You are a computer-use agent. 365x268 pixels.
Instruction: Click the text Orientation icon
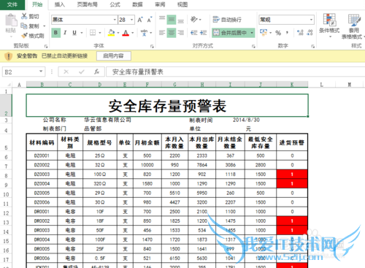click(x=194, y=20)
